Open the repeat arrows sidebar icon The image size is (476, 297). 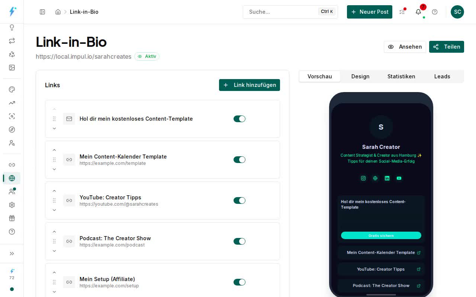12,41
